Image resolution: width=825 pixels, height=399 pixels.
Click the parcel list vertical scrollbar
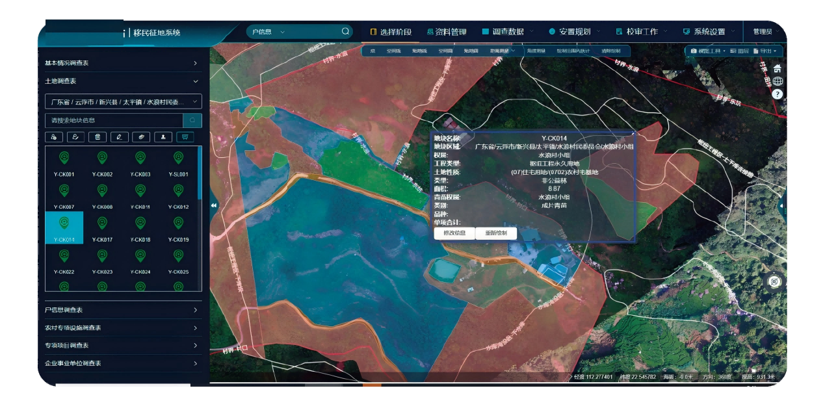tap(200, 175)
